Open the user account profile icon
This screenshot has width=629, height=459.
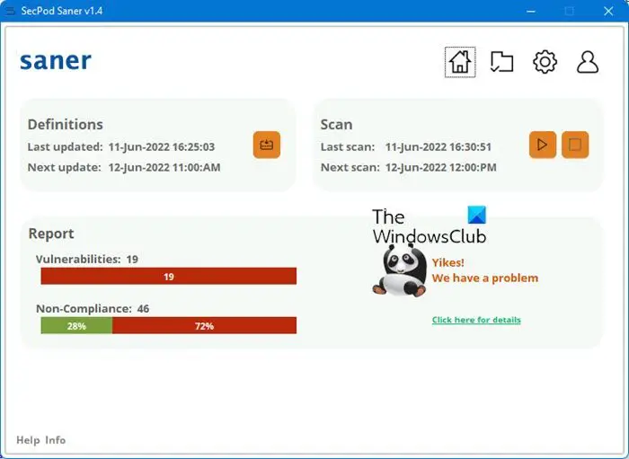[x=588, y=62]
